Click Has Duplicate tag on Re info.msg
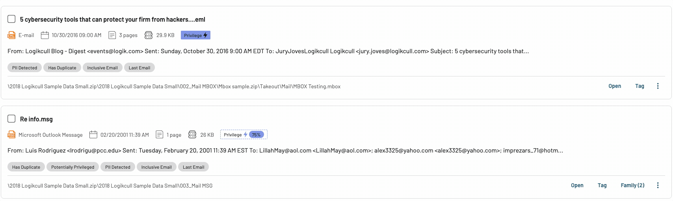The width and height of the screenshot is (673, 201). pyautogui.click(x=26, y=167)
